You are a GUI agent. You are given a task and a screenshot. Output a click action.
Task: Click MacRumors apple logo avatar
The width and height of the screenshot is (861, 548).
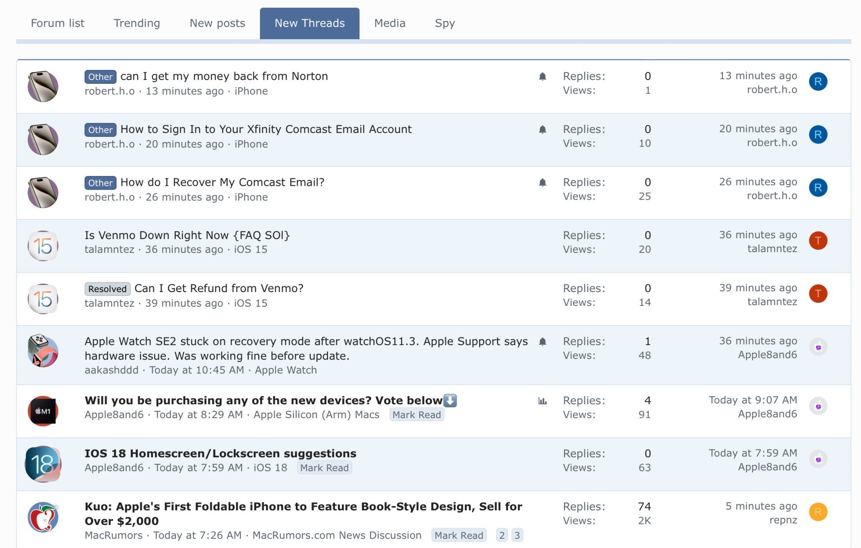[43, 517]
